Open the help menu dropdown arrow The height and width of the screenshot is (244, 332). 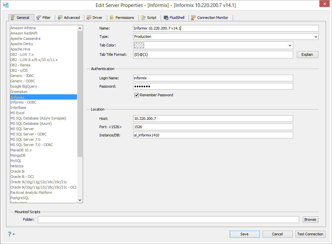[x=14, y=234]
